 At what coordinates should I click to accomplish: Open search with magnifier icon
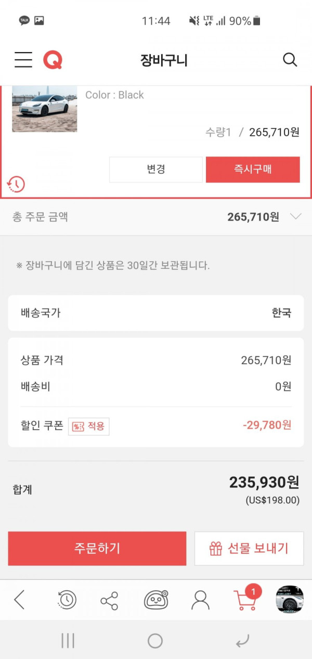click(290, 60)
